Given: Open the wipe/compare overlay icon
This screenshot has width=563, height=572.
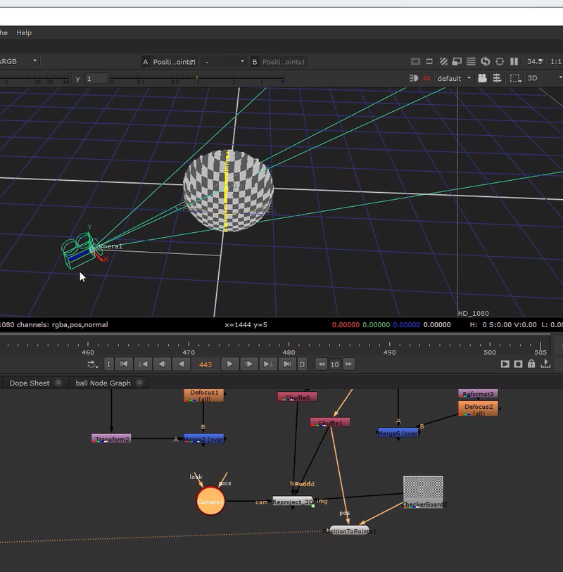Looking at the screenshot, I should coord(457,61).
